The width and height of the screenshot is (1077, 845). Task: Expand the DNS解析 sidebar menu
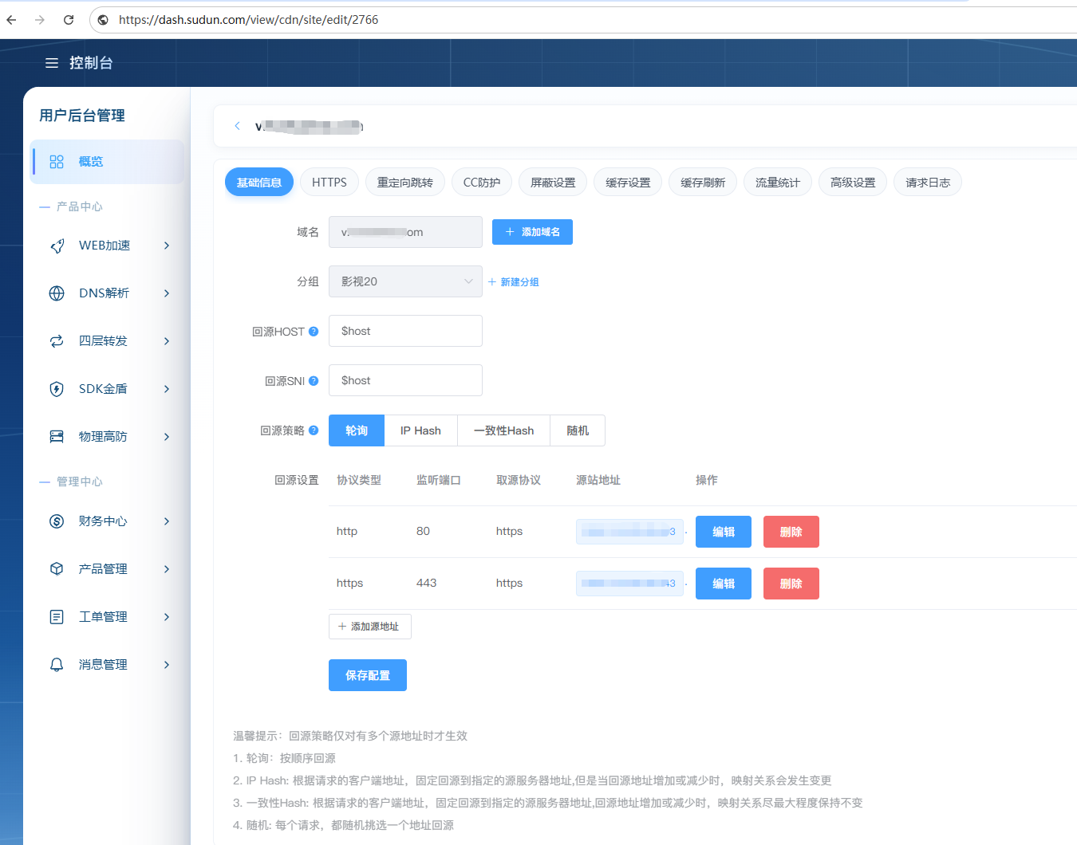110,293
